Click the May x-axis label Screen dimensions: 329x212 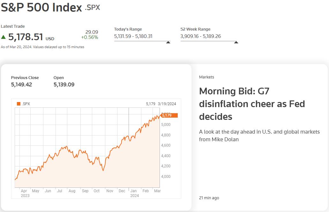pos(36,191)
